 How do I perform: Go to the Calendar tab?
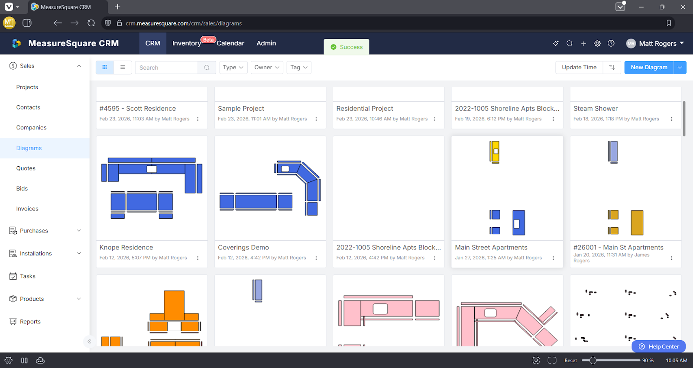pos(230,43)
